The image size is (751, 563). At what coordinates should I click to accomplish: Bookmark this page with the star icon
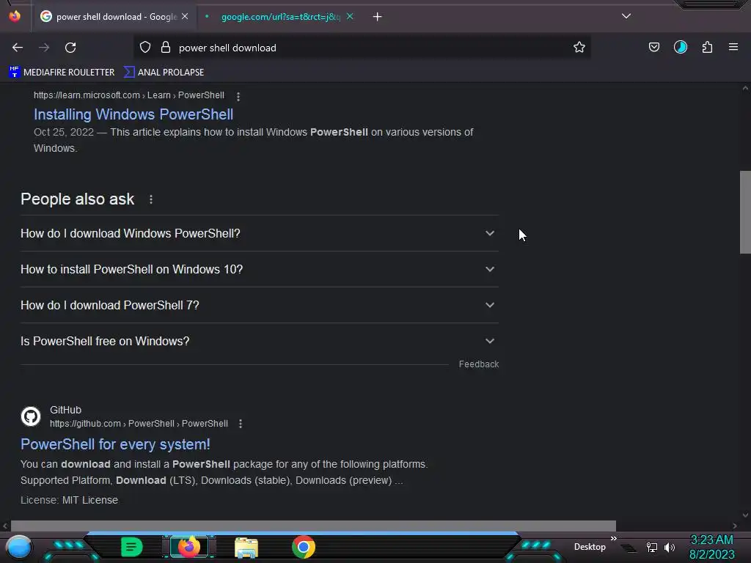pos(579,48)
